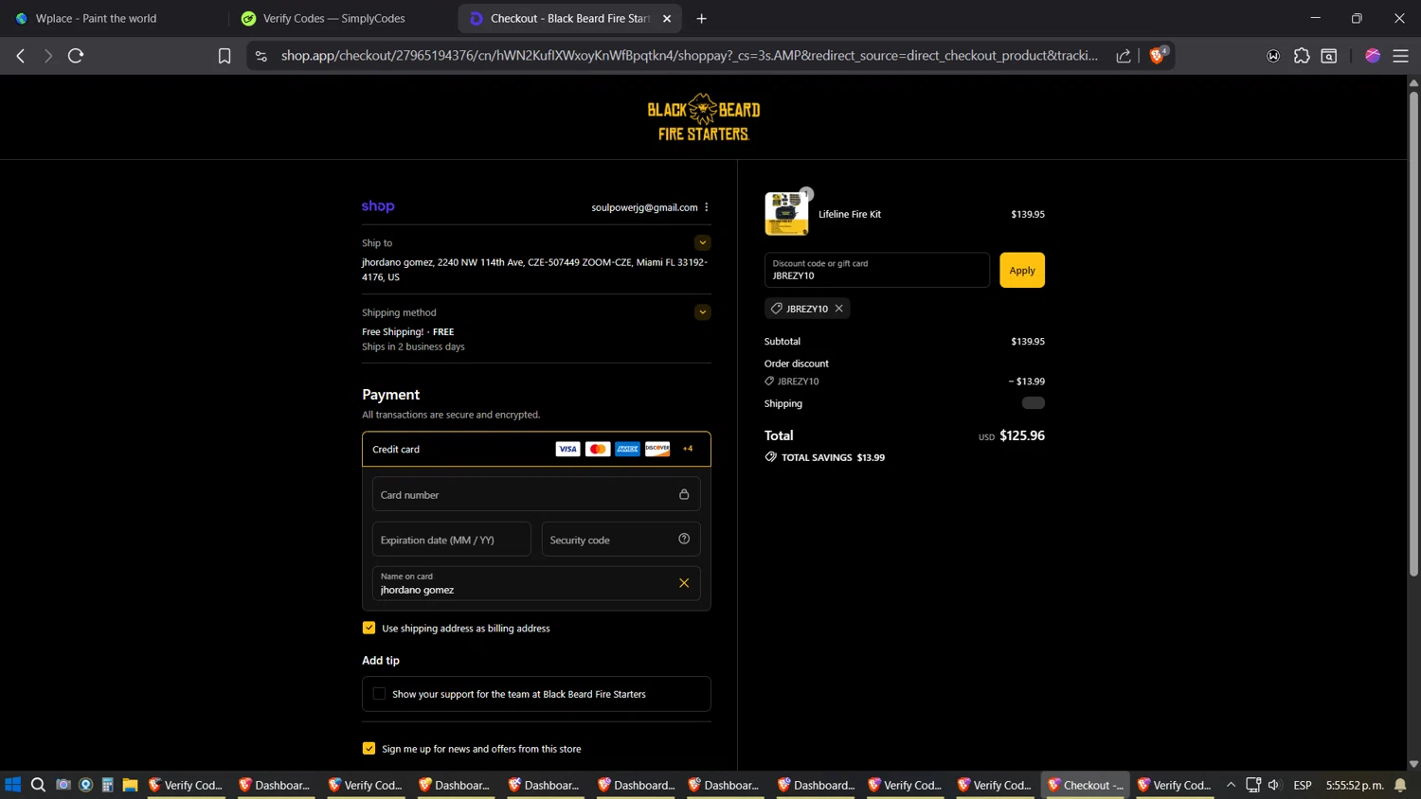Click the taskbar clock

pyautogui.click(x=1355, y=785)
